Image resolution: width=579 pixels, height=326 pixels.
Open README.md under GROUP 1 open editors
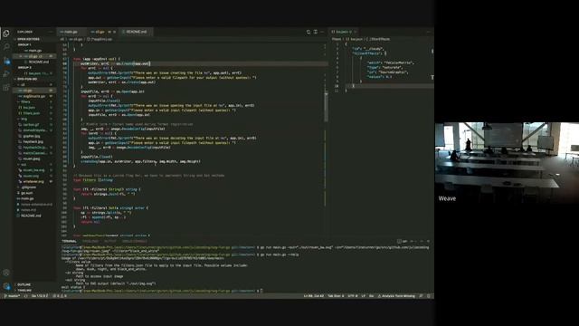[x=34, y=62]
